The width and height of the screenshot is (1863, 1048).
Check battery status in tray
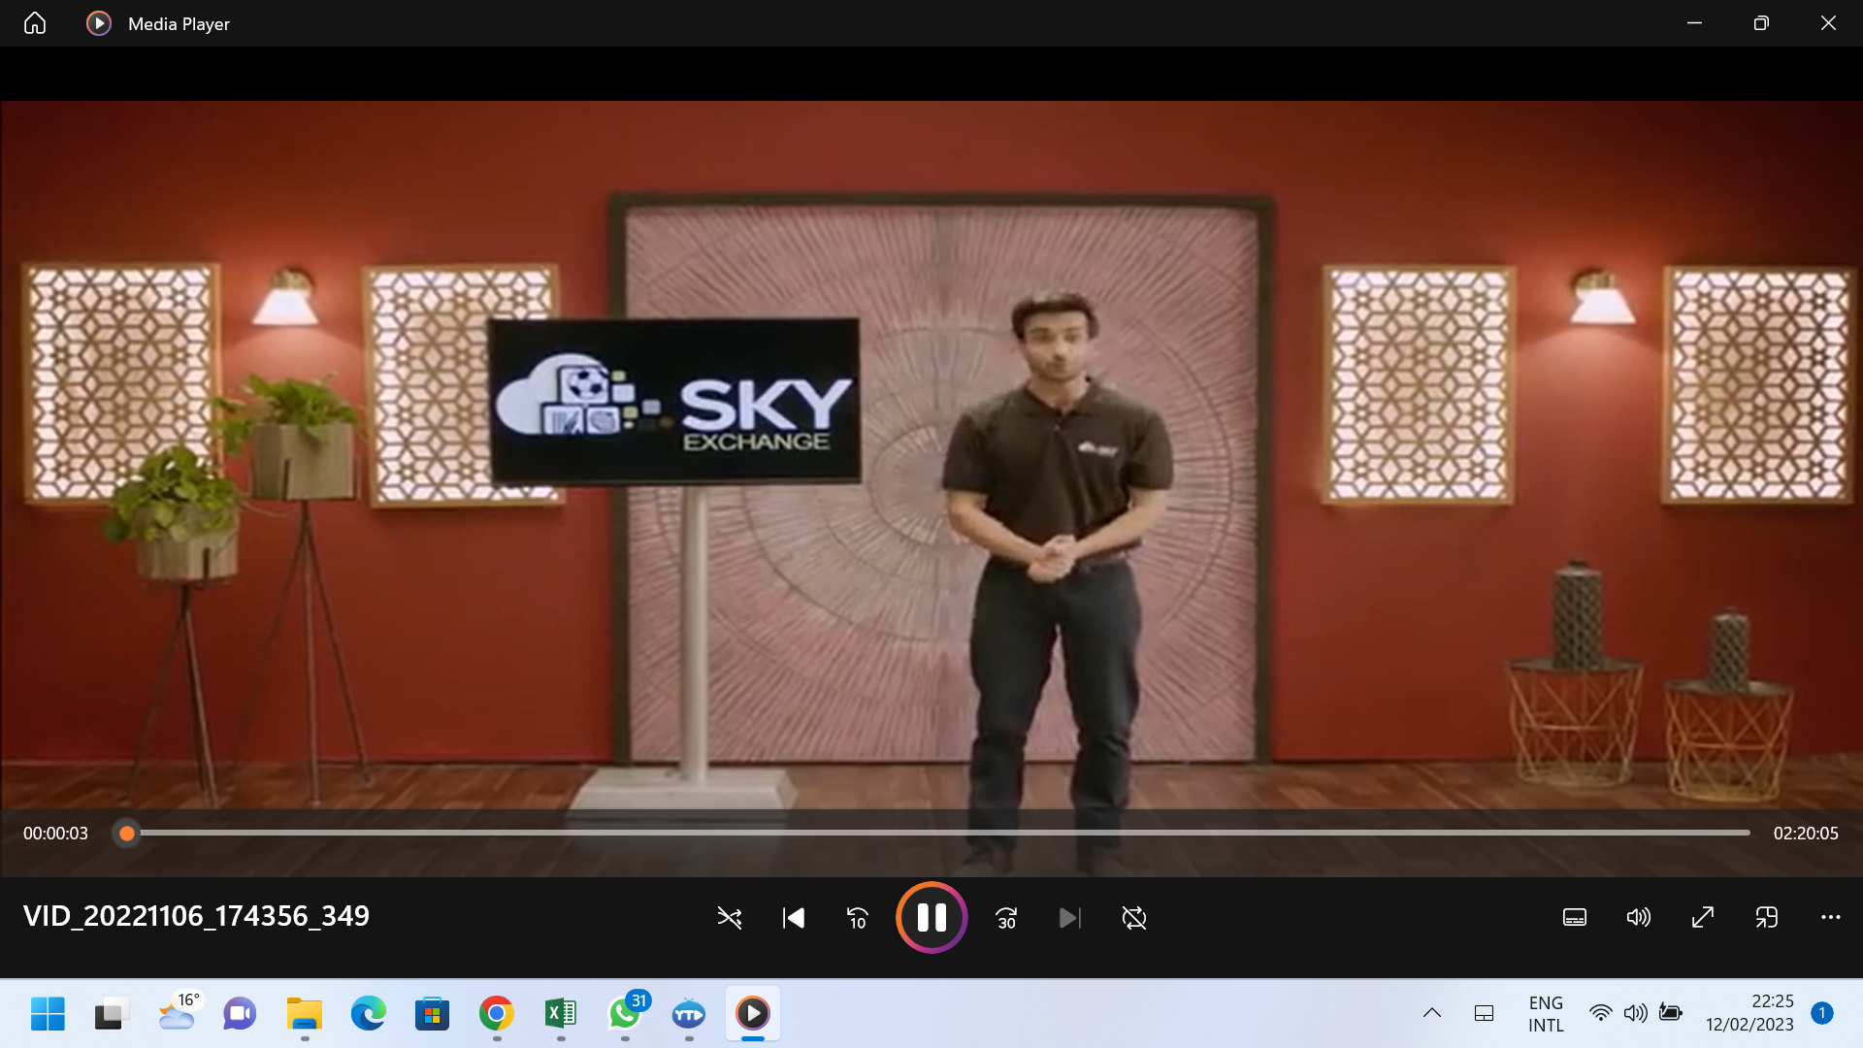pyautogui.click(x=1671, y=1013)
